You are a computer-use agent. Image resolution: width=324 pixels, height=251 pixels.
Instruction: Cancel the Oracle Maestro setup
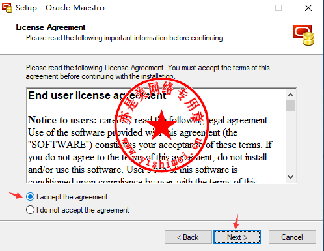click(292, 237)
